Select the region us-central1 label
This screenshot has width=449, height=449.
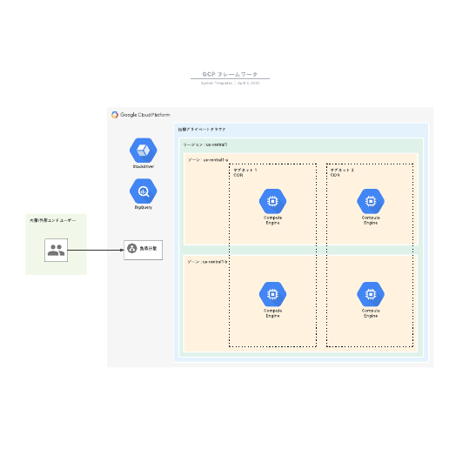205,144
